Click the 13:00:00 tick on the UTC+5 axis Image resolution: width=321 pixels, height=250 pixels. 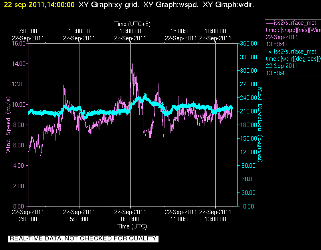click(x=130, y=31)
